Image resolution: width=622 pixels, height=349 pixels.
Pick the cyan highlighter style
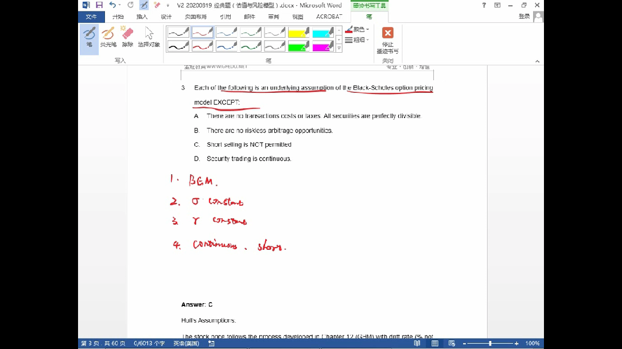(323, 32)
